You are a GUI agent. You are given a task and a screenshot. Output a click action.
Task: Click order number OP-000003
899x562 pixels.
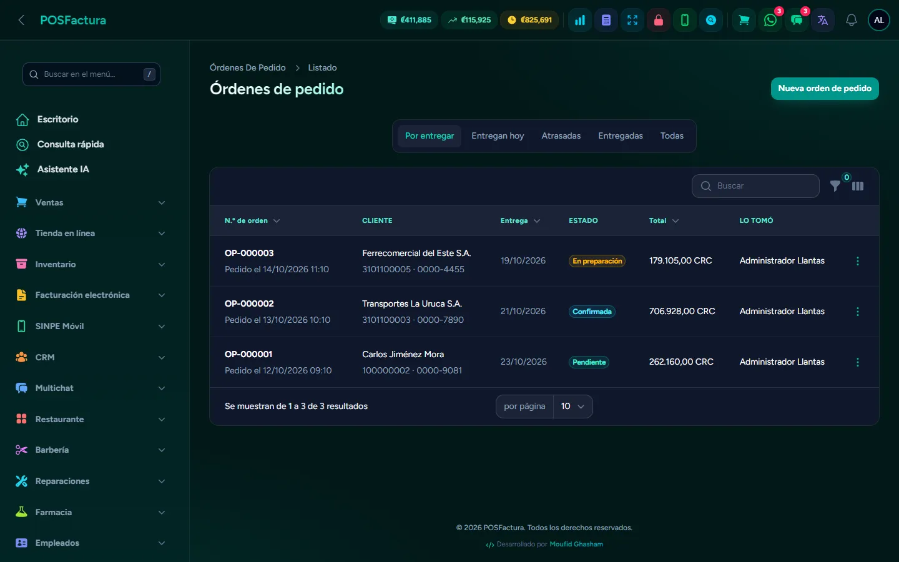coord(249,253)
